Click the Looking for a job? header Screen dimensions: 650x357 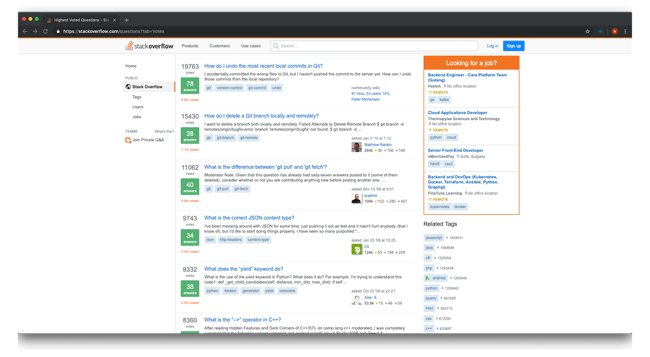point(471,63)
